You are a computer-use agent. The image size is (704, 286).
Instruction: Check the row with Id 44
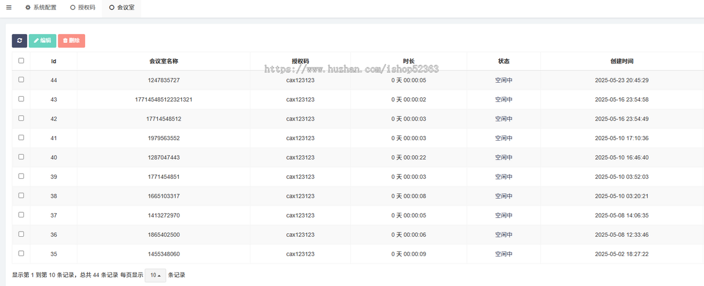[21, 79]
